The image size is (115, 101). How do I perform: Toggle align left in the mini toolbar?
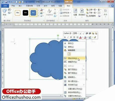point(71,37)
